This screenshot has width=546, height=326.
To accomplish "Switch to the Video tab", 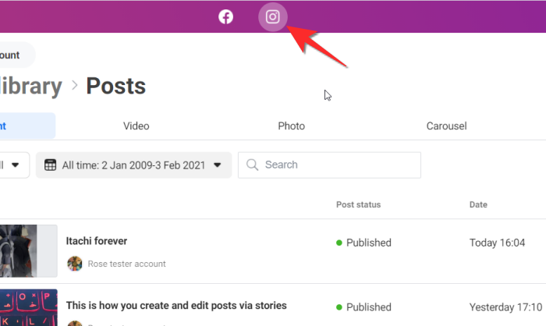I will point(136,126).
